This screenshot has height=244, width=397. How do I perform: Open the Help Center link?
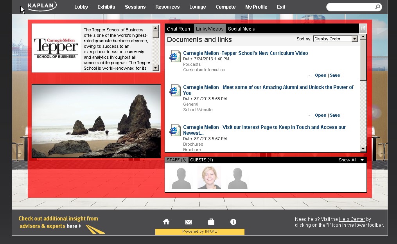(x=352, y=219)
